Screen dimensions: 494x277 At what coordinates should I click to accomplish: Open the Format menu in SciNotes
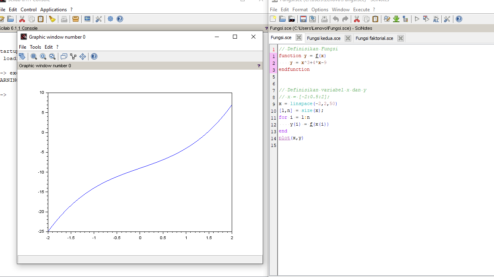click(300, 9)
